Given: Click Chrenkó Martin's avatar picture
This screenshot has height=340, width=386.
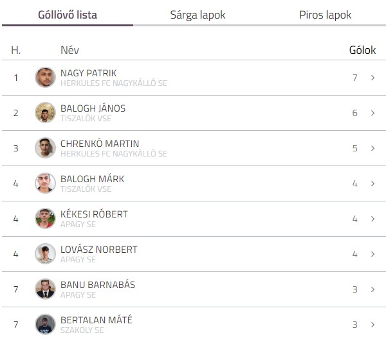Looking at the screenshot, I should 45,148.
